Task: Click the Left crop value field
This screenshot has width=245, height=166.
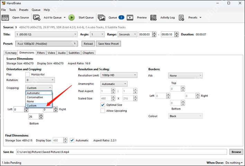Action: (x=19, y=109)
